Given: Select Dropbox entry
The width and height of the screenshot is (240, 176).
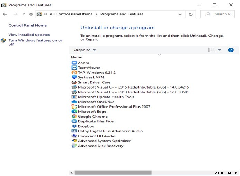Looking at the screenshot, I should point(86,126).
